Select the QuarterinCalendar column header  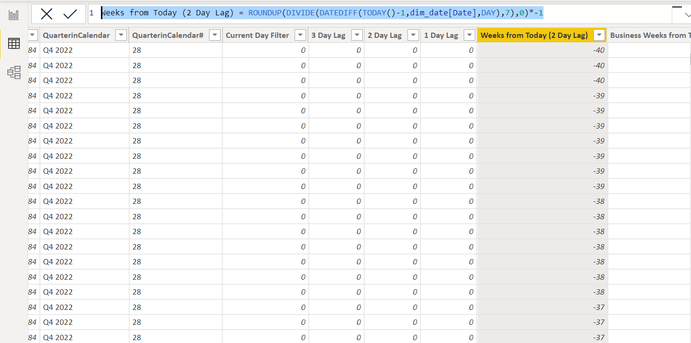[76, 35]
